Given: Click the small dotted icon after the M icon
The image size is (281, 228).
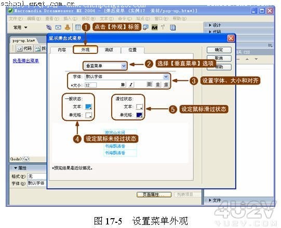Looking at the screenshot, I should (163, 27).
